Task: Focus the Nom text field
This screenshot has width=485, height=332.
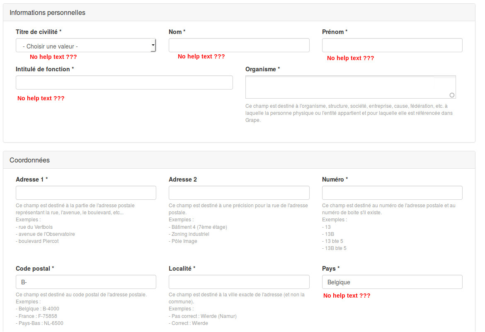Action: (239, 45)
